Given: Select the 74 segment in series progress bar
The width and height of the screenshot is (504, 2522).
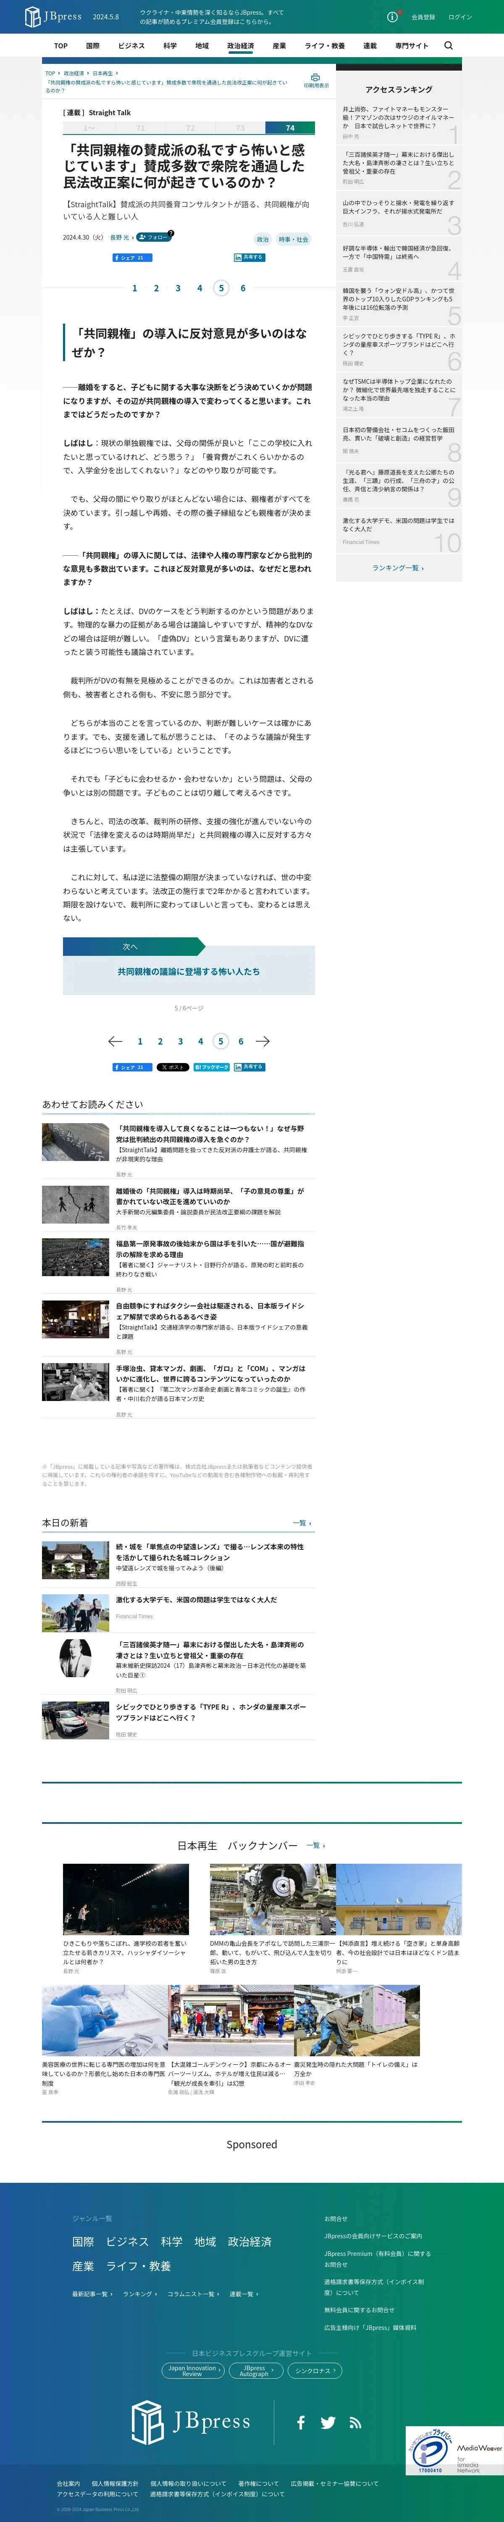Looking at the screenshot, I should [290, 127].
